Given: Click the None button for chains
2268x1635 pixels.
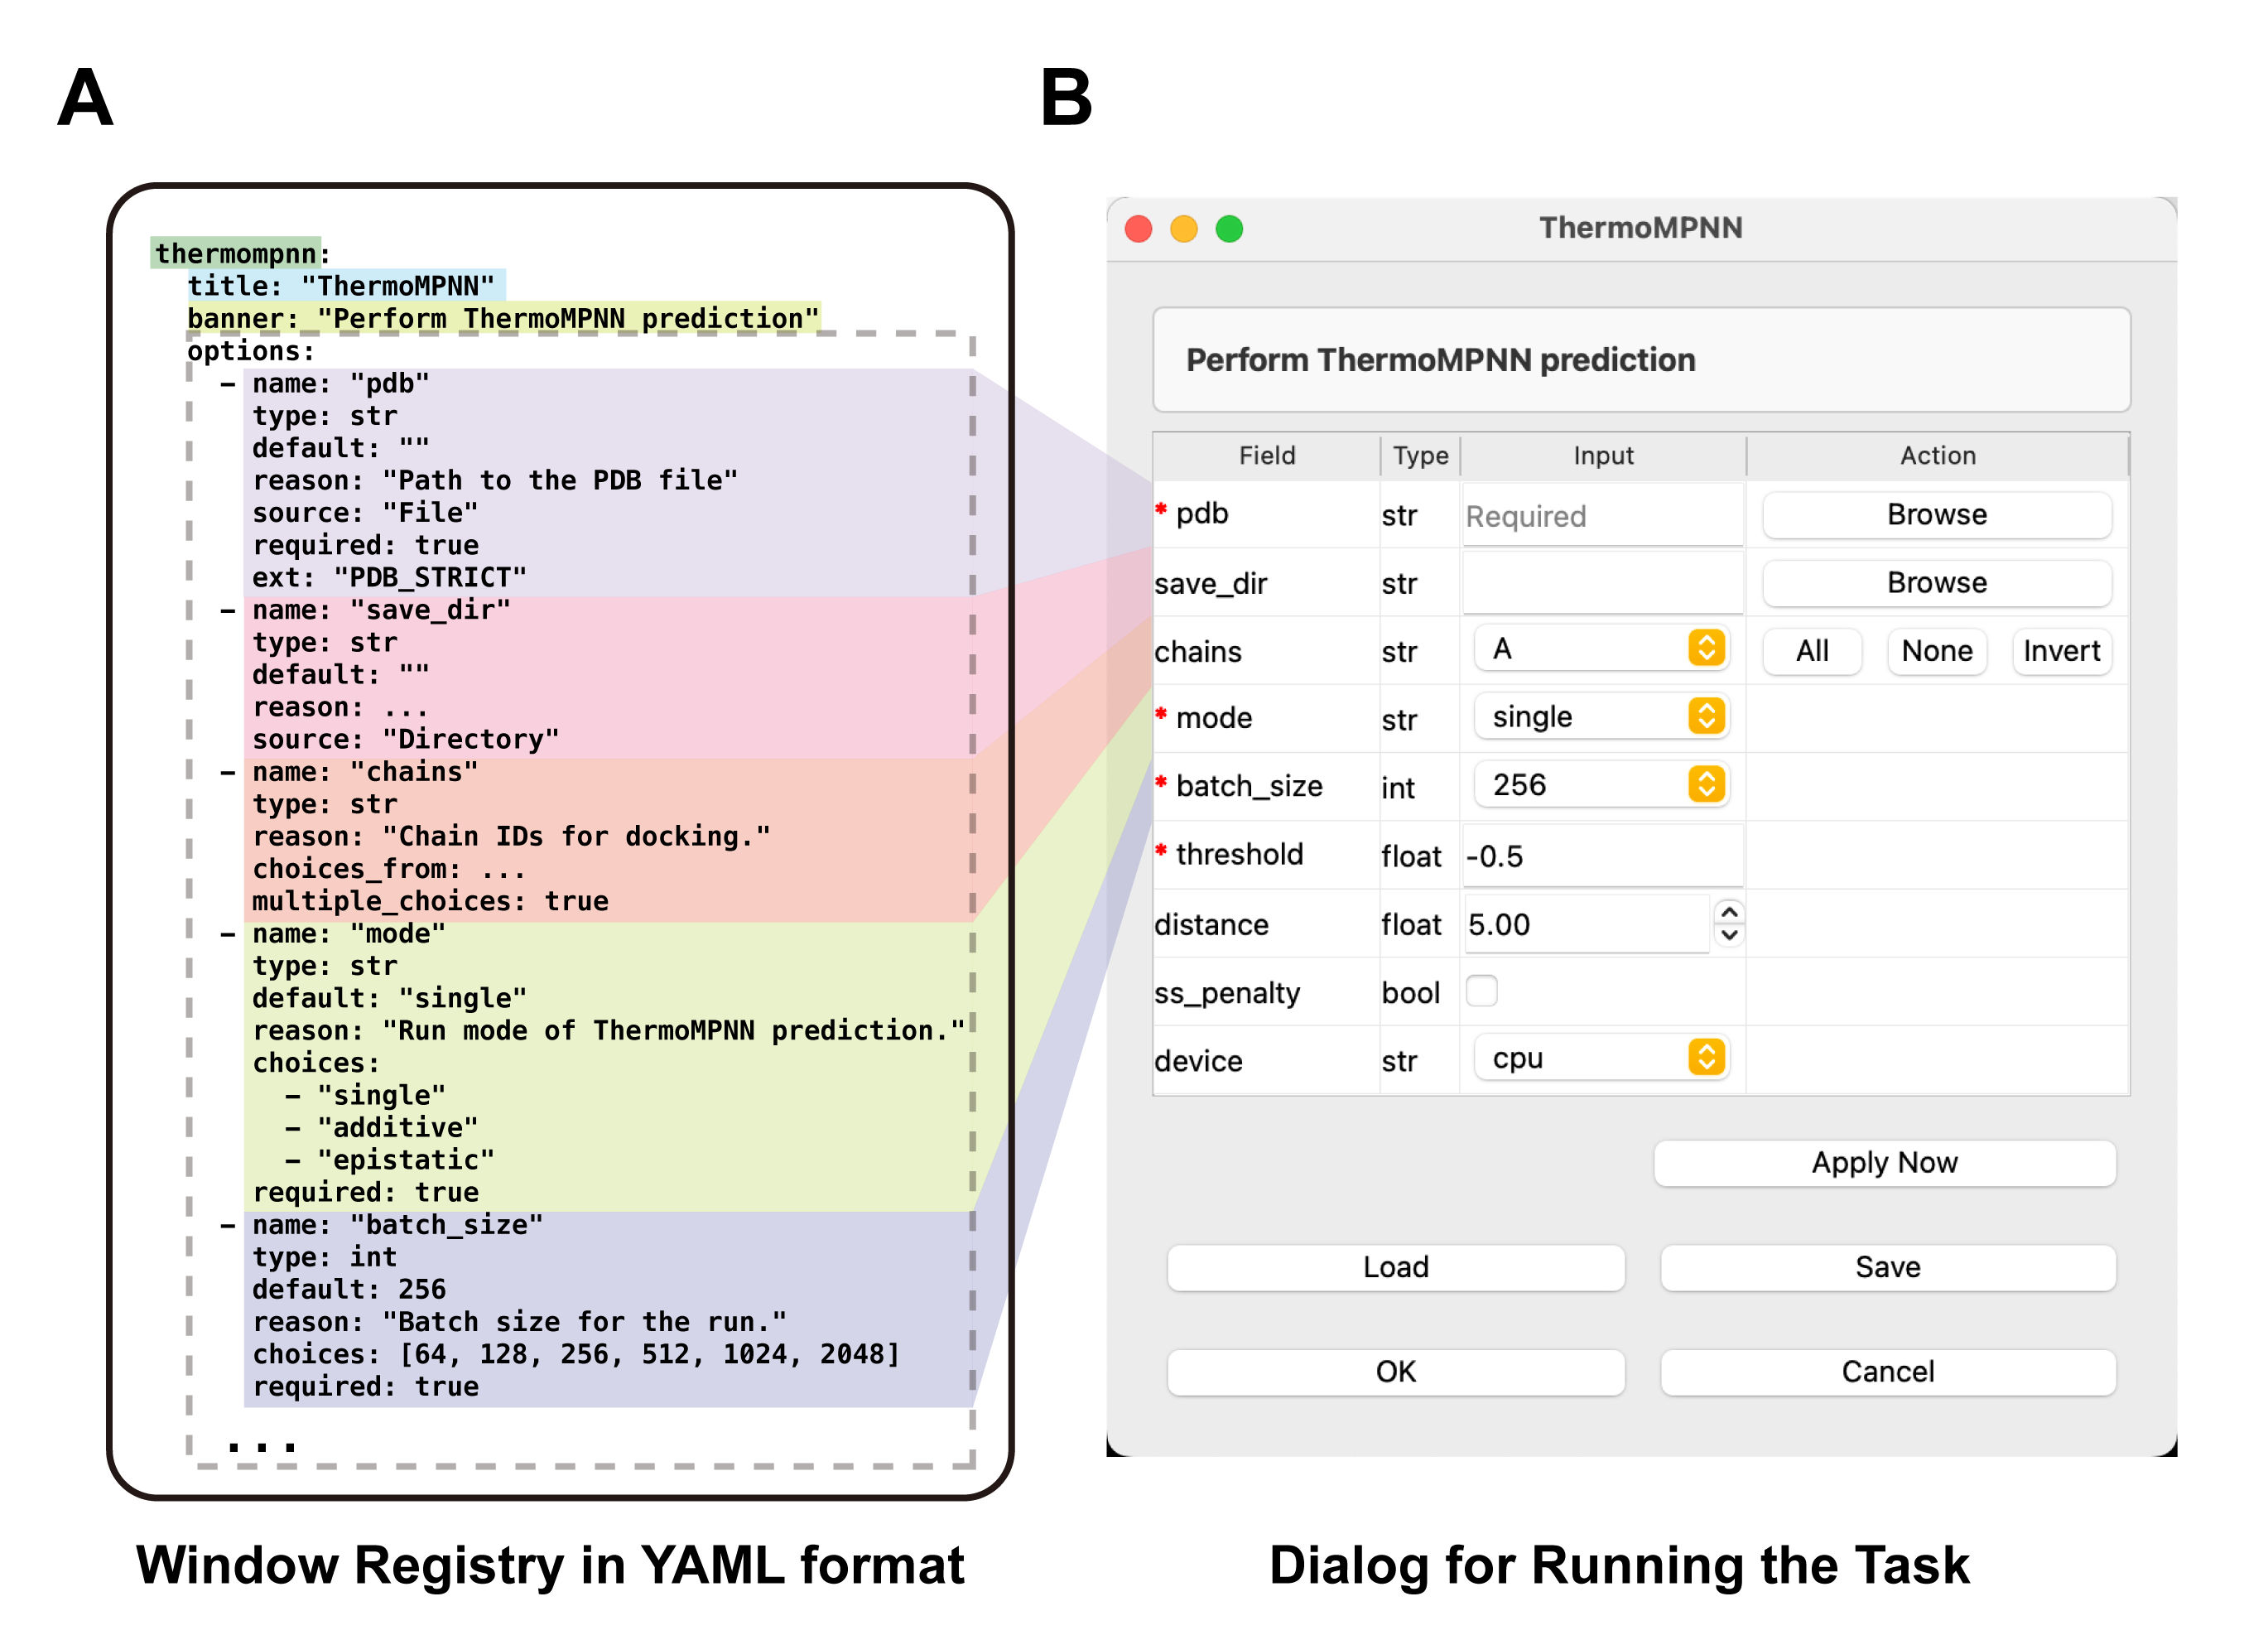Looking at the screenshot, I should click(1936, 651).
